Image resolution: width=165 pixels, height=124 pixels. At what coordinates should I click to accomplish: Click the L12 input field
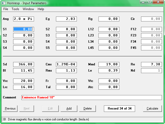coord(109,29)
